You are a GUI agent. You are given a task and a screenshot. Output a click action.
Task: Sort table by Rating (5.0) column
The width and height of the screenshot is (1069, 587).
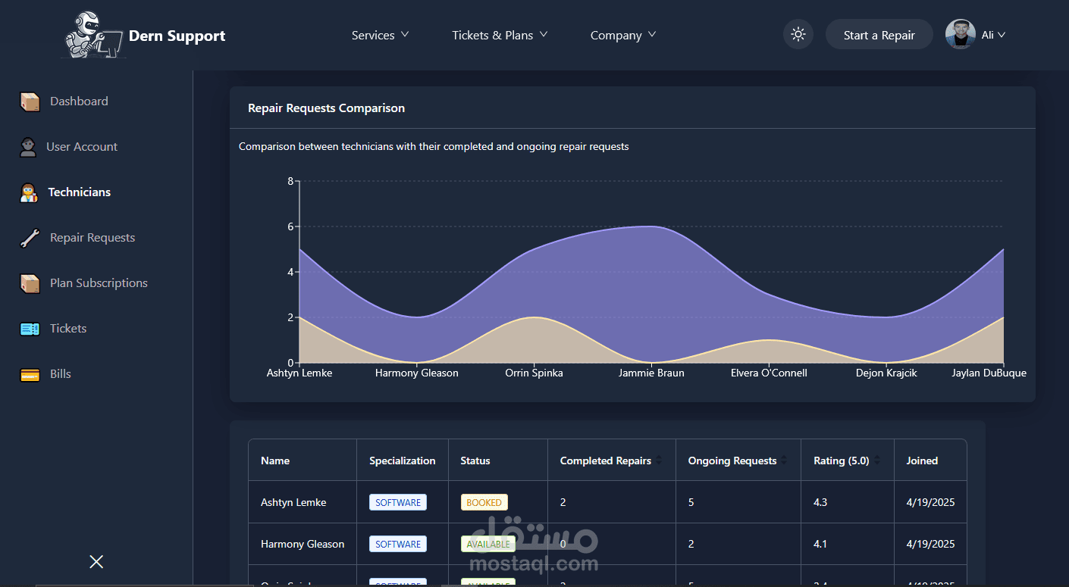pyautogui.click(x=876, y=461)
